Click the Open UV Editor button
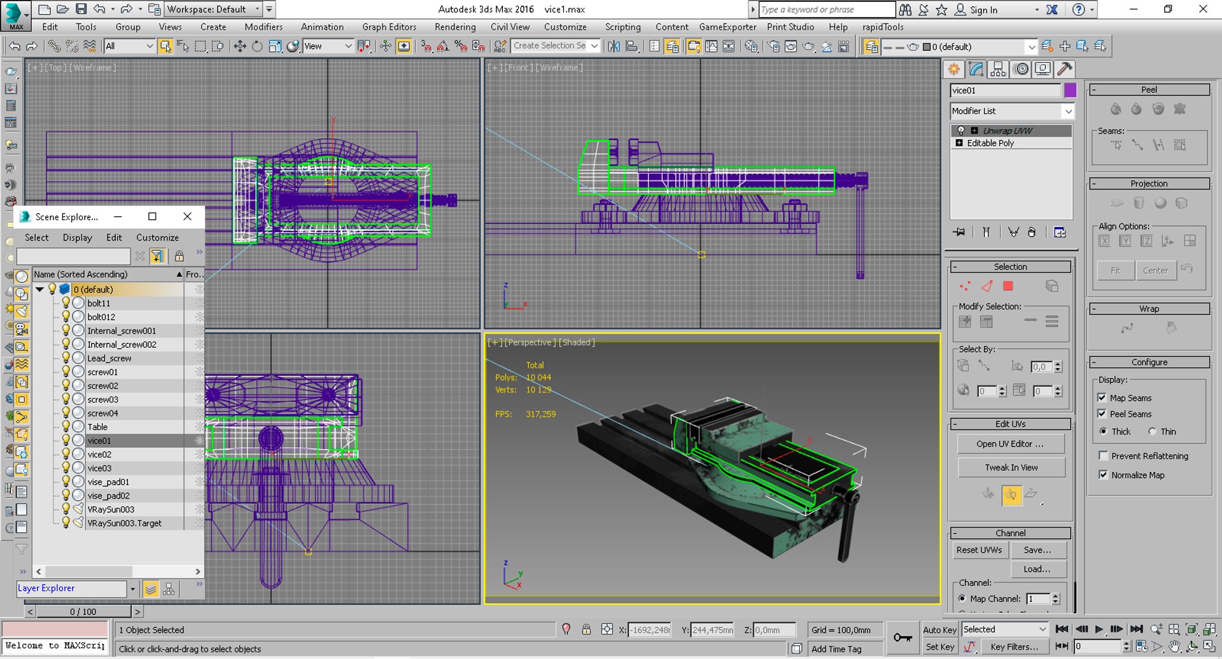 (1011, 443)
